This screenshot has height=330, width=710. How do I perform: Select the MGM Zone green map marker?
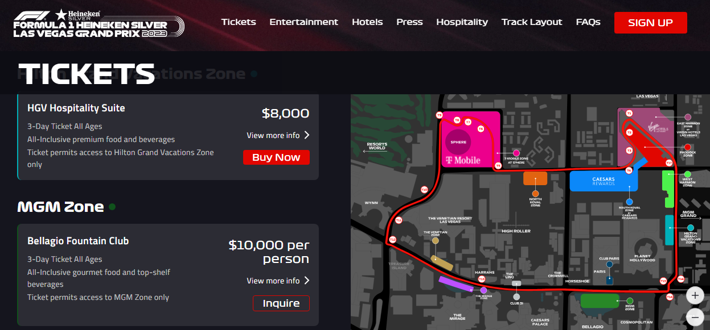630,301
